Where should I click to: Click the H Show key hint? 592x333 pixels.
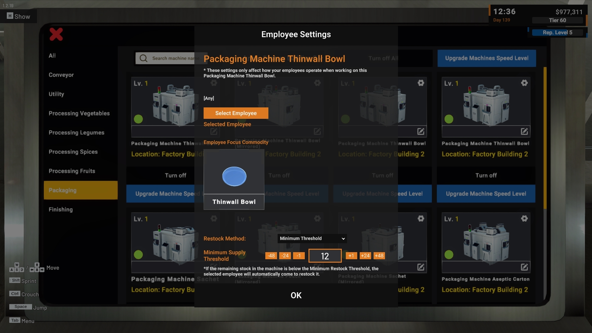(x=19, y=16)
